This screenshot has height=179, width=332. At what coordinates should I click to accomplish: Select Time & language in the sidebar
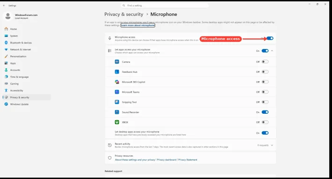point(27,77)
